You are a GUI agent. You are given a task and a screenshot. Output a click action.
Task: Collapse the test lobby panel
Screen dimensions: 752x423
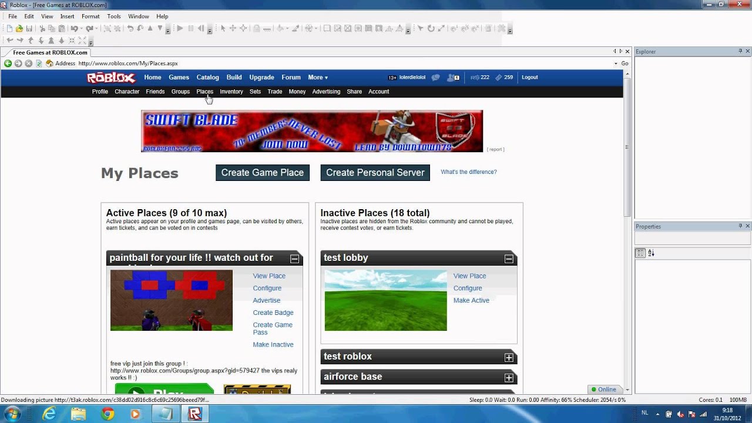coord(509,259)
